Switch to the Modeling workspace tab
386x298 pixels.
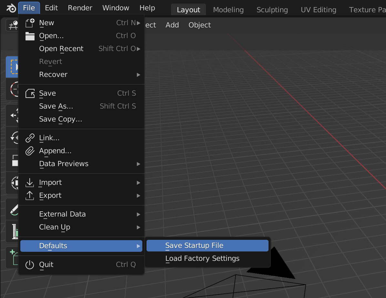coord(229,10)
